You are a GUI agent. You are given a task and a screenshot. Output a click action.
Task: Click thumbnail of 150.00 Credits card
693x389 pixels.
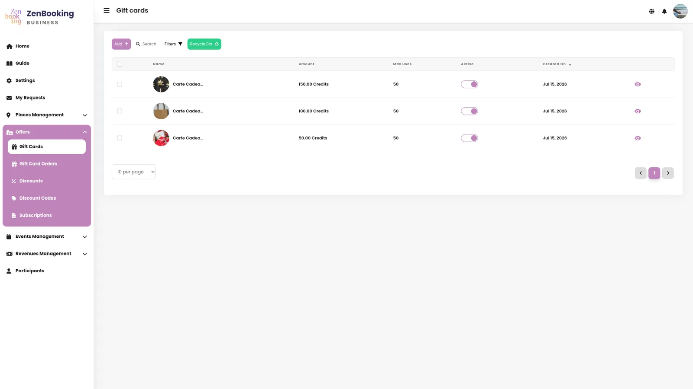(161, 84)
